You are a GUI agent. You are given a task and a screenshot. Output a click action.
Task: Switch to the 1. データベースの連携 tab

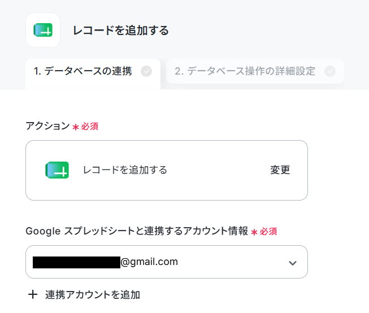pyautogui.click(x=93, y=74)
